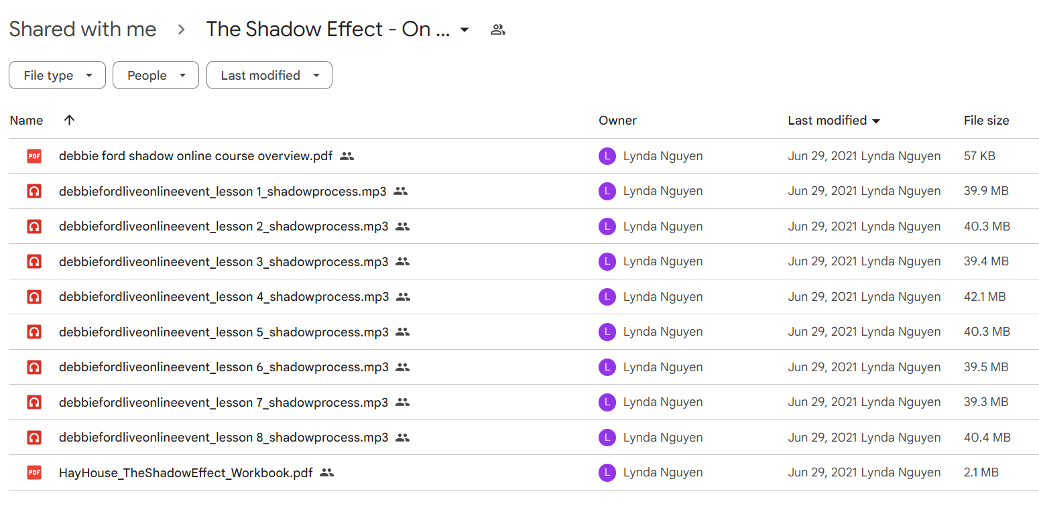Click owner avatar in Workbook row

(607, 472)
